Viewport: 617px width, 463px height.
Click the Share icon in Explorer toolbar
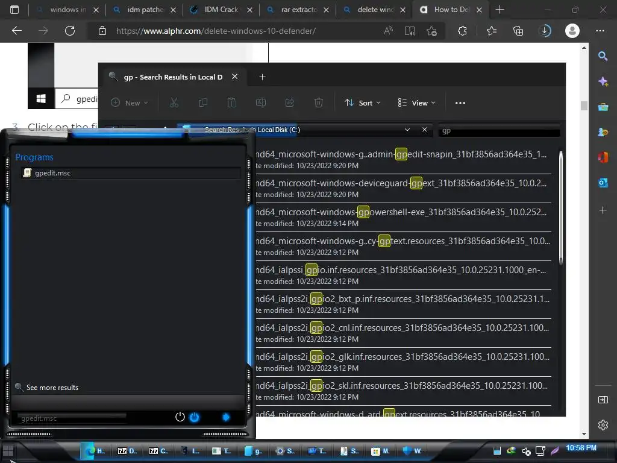point(290,102)
